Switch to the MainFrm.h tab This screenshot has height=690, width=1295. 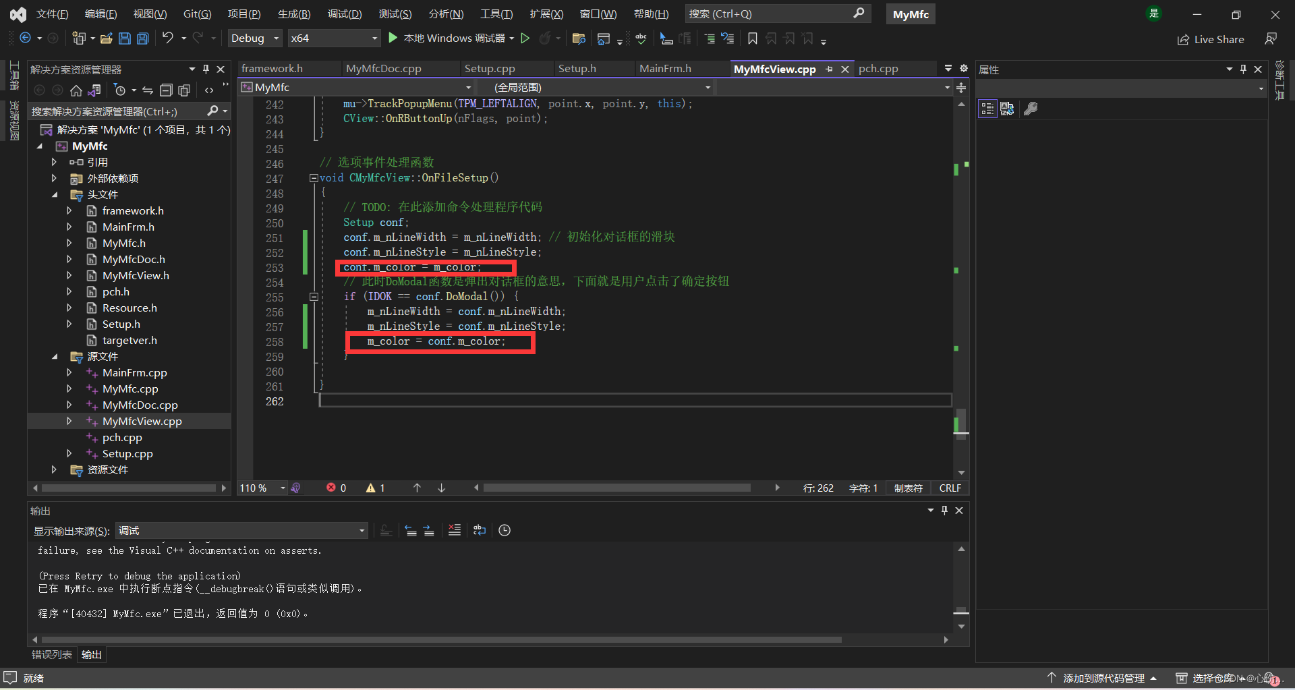665,69
